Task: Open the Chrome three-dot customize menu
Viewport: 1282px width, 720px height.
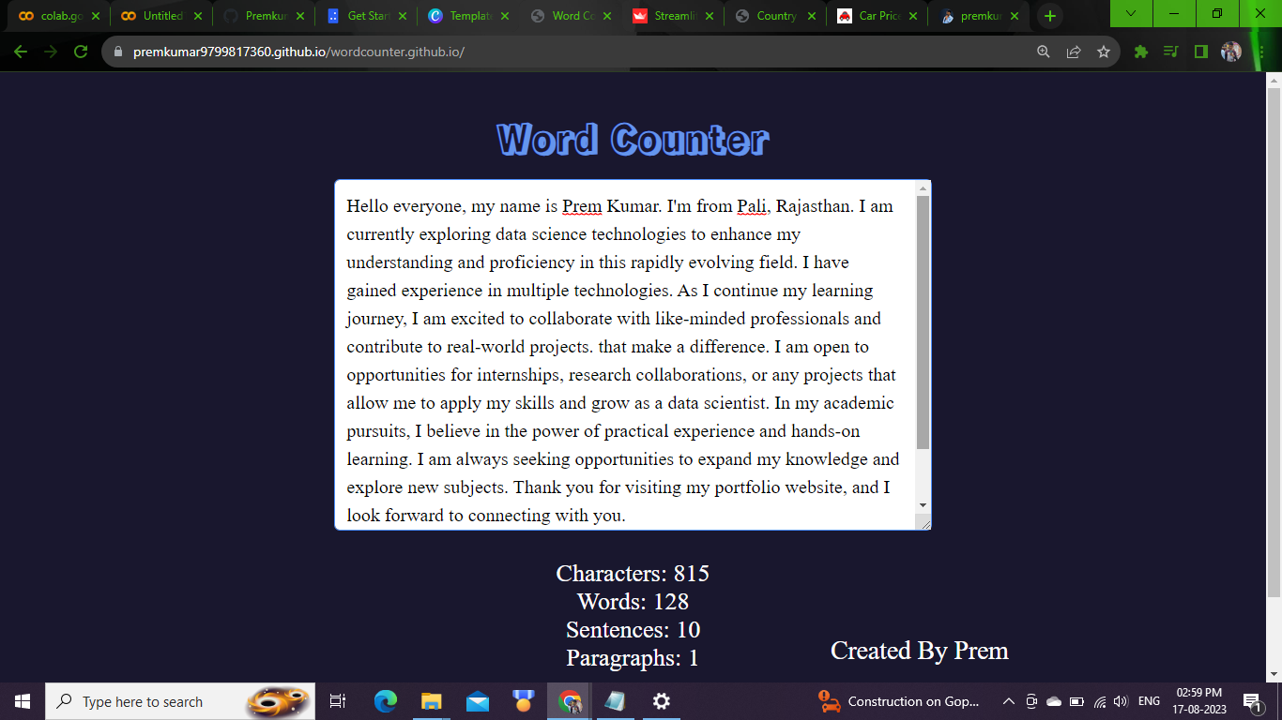Action: coord(1263,52)
